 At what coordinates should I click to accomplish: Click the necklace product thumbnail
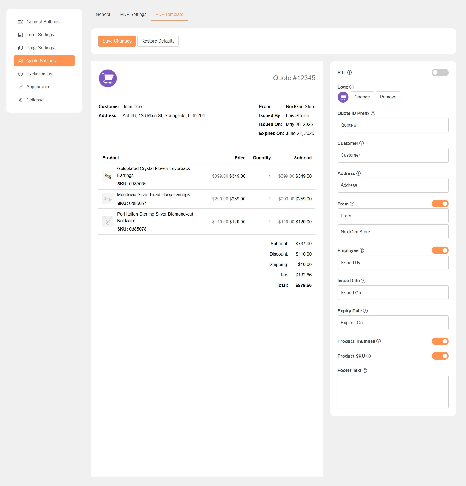click(108, 221)
